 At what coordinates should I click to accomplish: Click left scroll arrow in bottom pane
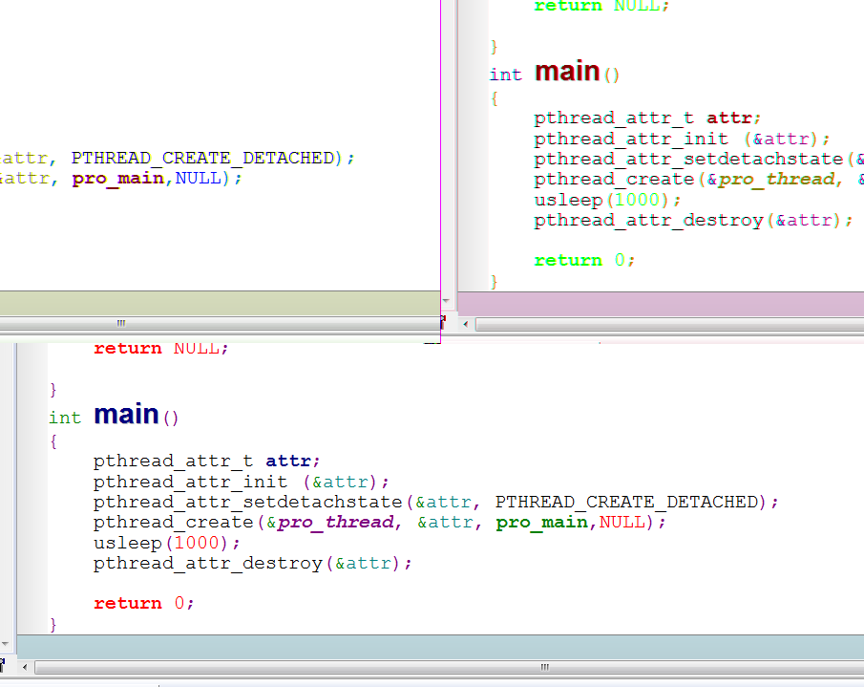coord(25,667)
